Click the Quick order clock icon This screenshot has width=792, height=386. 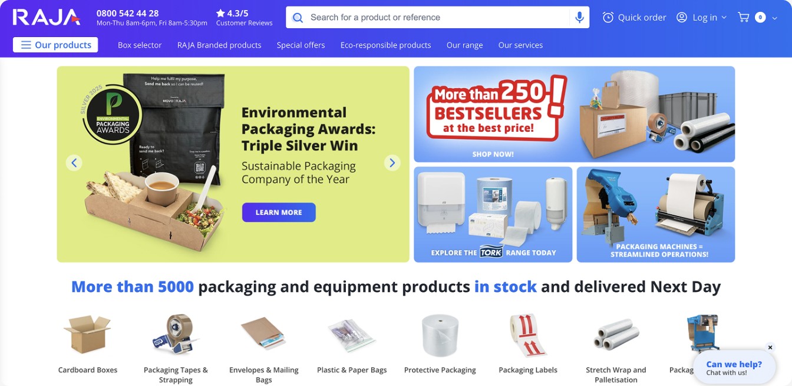tap(608, 18)
